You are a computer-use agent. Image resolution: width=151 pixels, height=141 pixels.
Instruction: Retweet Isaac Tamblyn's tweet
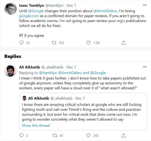(54, 43)
